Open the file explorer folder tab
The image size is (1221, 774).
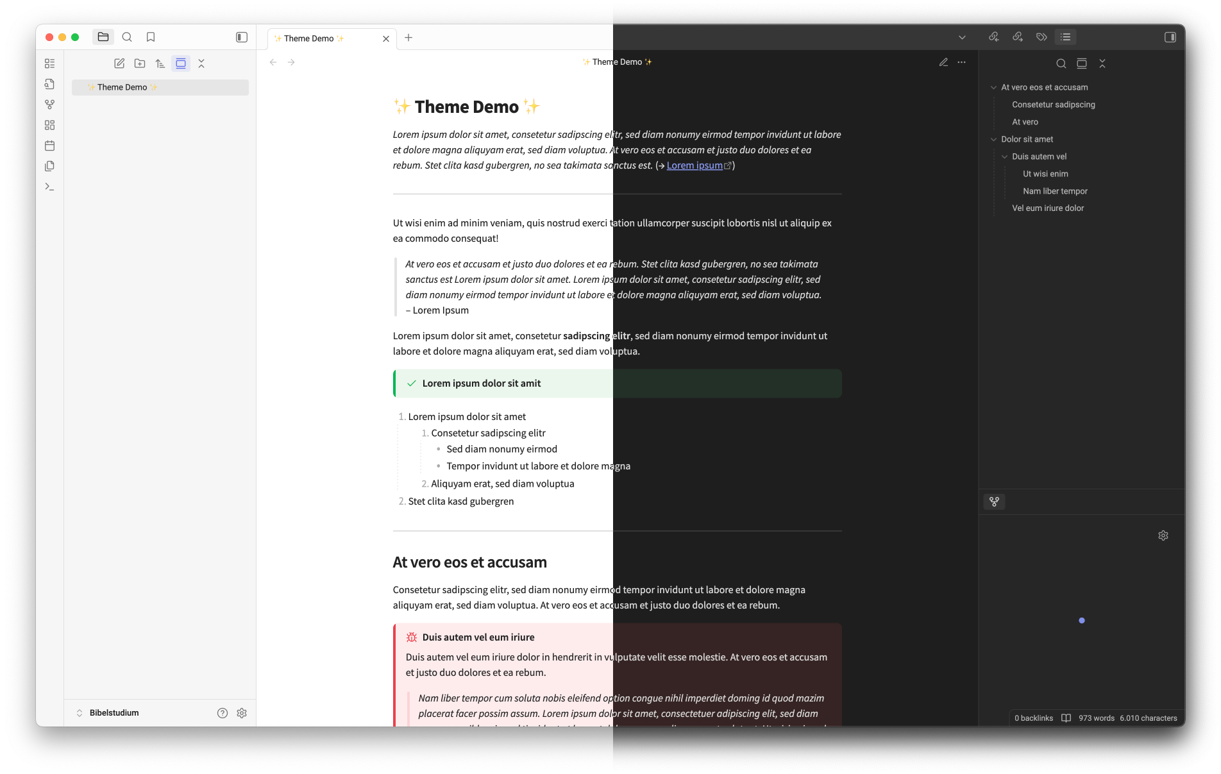pos(103,37)
